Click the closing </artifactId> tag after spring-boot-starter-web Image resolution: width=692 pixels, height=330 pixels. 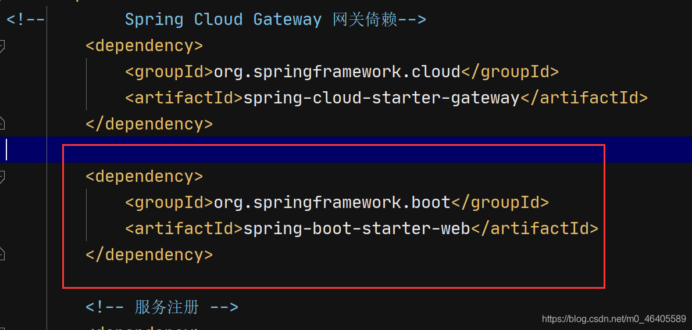pyautogui.click(x=535, y=228)
